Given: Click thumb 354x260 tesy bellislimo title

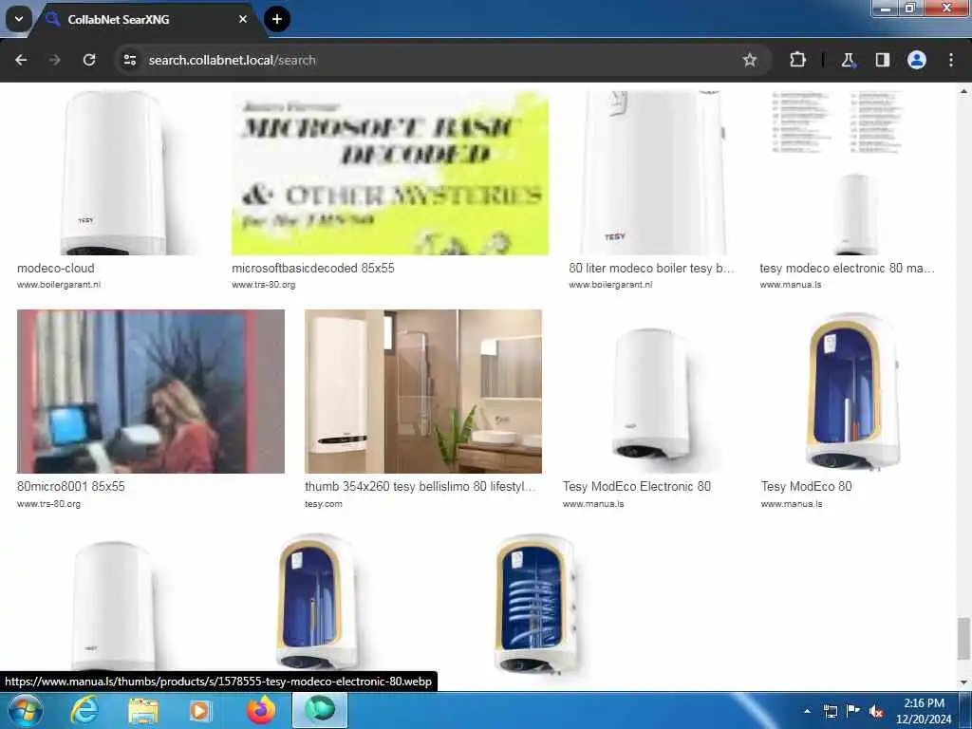Looking at the screenshot, I should [421, 487].
